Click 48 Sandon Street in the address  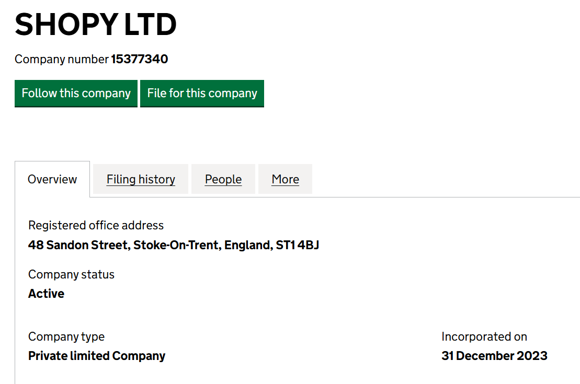78,245
